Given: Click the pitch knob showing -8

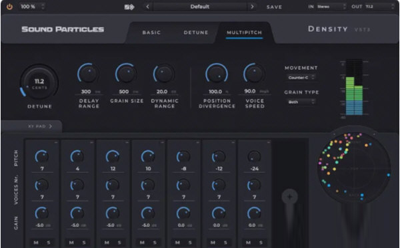Looking at the screenshot, I should pyautogui.click(x=183, y=156).
